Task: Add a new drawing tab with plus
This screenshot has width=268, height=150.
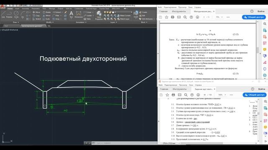Action: (x=49, y=26)
